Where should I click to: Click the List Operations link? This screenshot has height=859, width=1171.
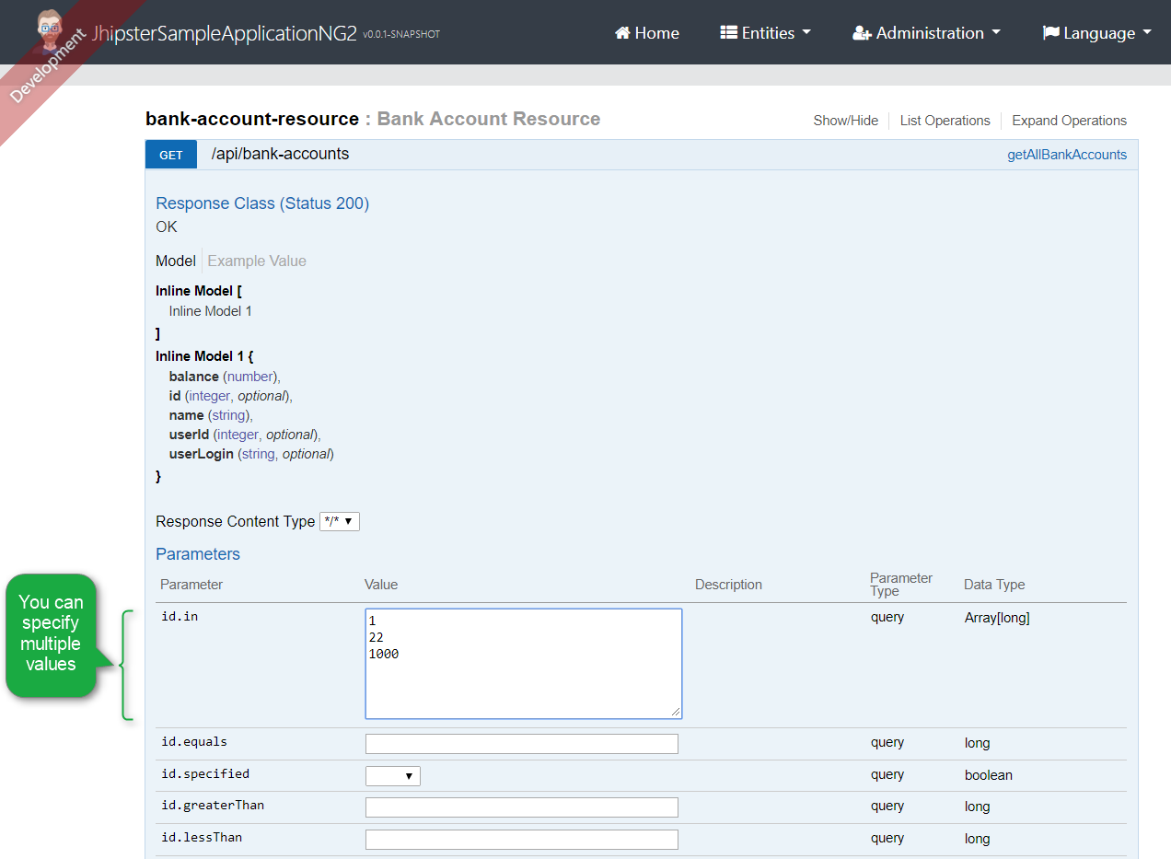click(945, 121)
